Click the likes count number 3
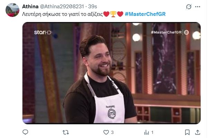The width and height of the screenshot is (211, 138). (112, 132)
